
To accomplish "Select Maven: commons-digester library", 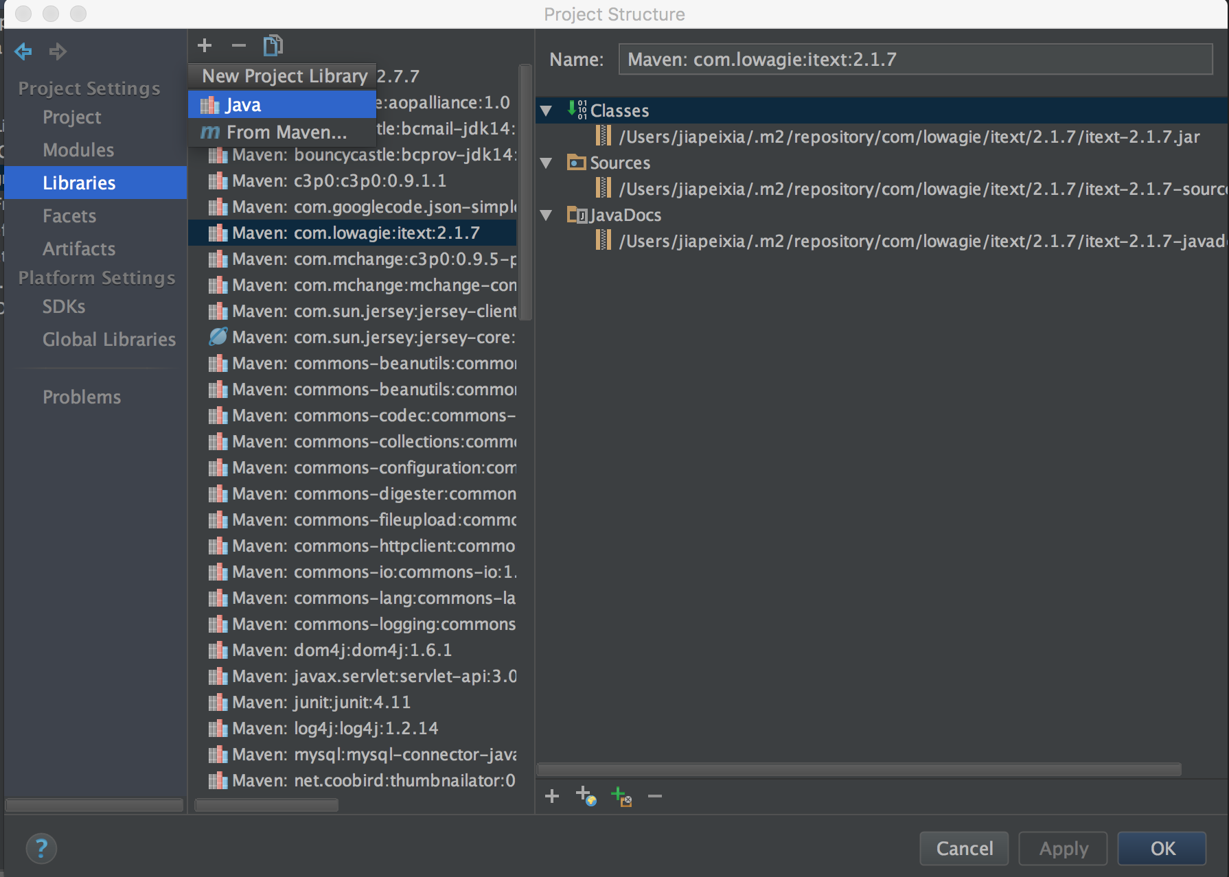I will 352,493.
